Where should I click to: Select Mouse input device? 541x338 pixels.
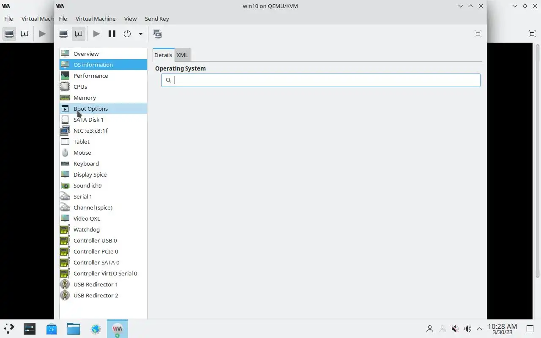[103, 153]
